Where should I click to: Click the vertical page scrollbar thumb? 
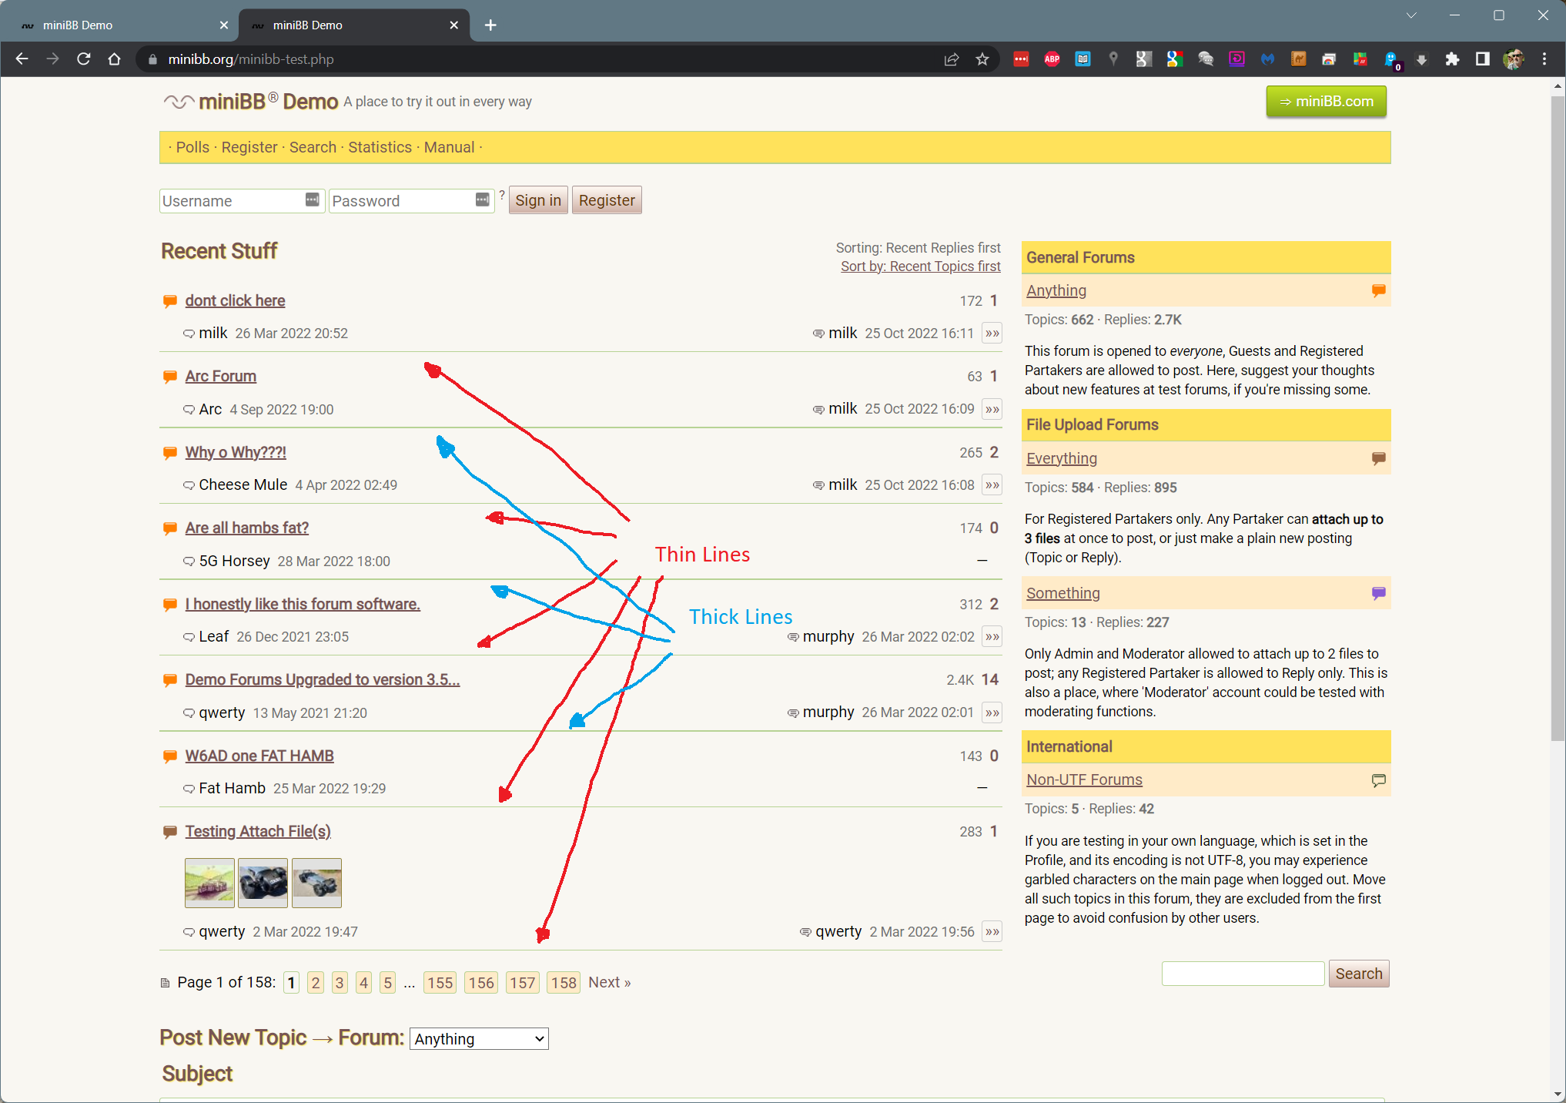1558,417
